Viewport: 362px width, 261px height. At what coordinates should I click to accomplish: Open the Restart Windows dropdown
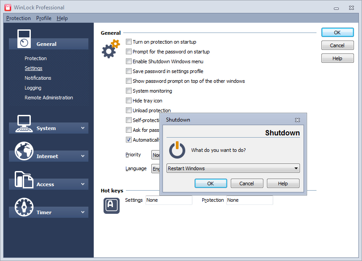click(x=233, y=168)
